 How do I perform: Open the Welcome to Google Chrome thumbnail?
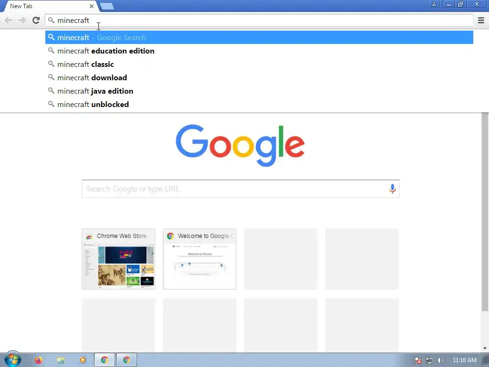click(x=200, y=259)
